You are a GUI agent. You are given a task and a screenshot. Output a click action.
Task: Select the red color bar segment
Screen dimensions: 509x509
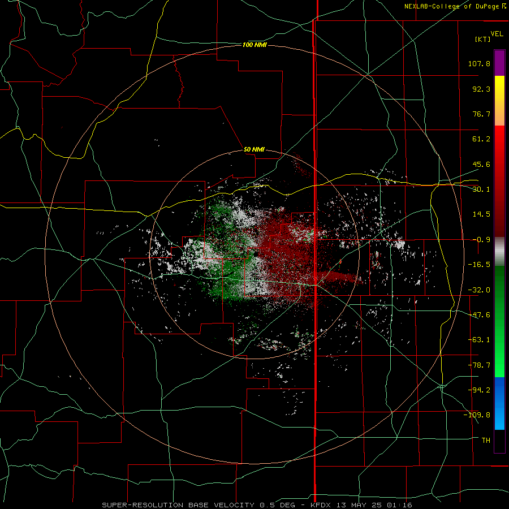tap(499, 181)
